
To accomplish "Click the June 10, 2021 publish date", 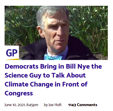I will [15, 105].
